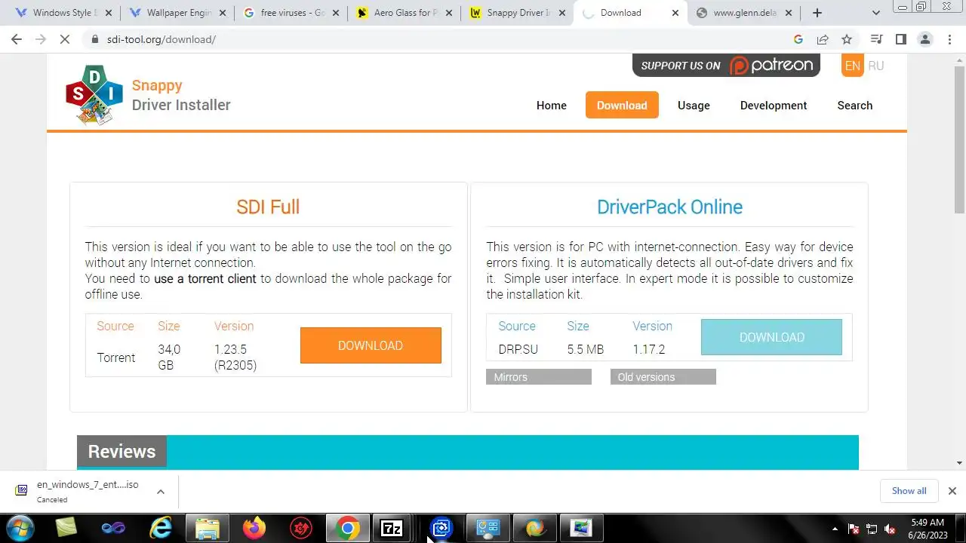966x543 pixels.
Task: Click the orange SDI Full DOWNLOAD button
Action: point(371,345)
